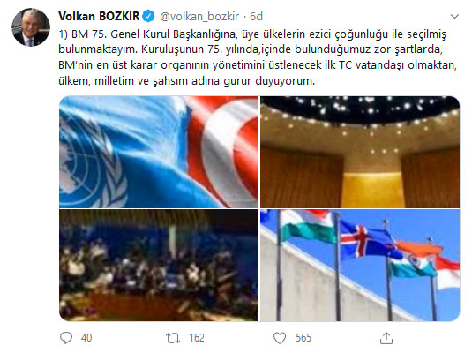Viewport: 472px width, 353px height.
Task: View the crowded assembly hall photo
Action: 159,266
